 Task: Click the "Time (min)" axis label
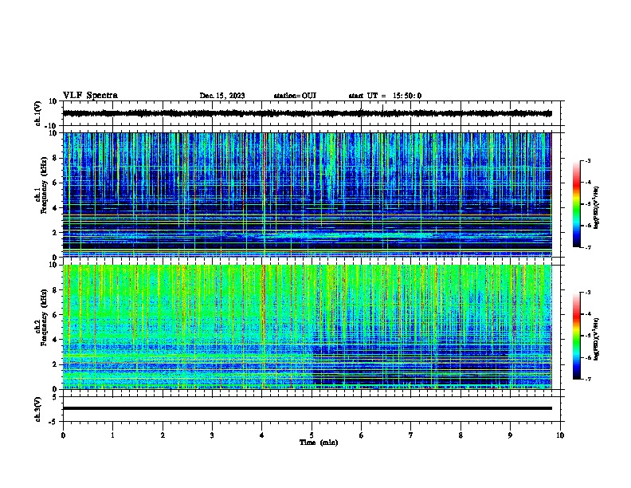pyautogui.click(x=319, y=443)
